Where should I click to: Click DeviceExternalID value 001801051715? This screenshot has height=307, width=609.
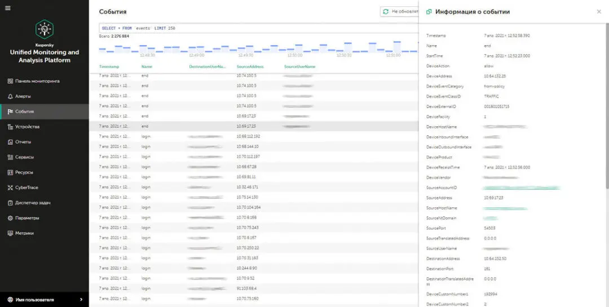497,106
